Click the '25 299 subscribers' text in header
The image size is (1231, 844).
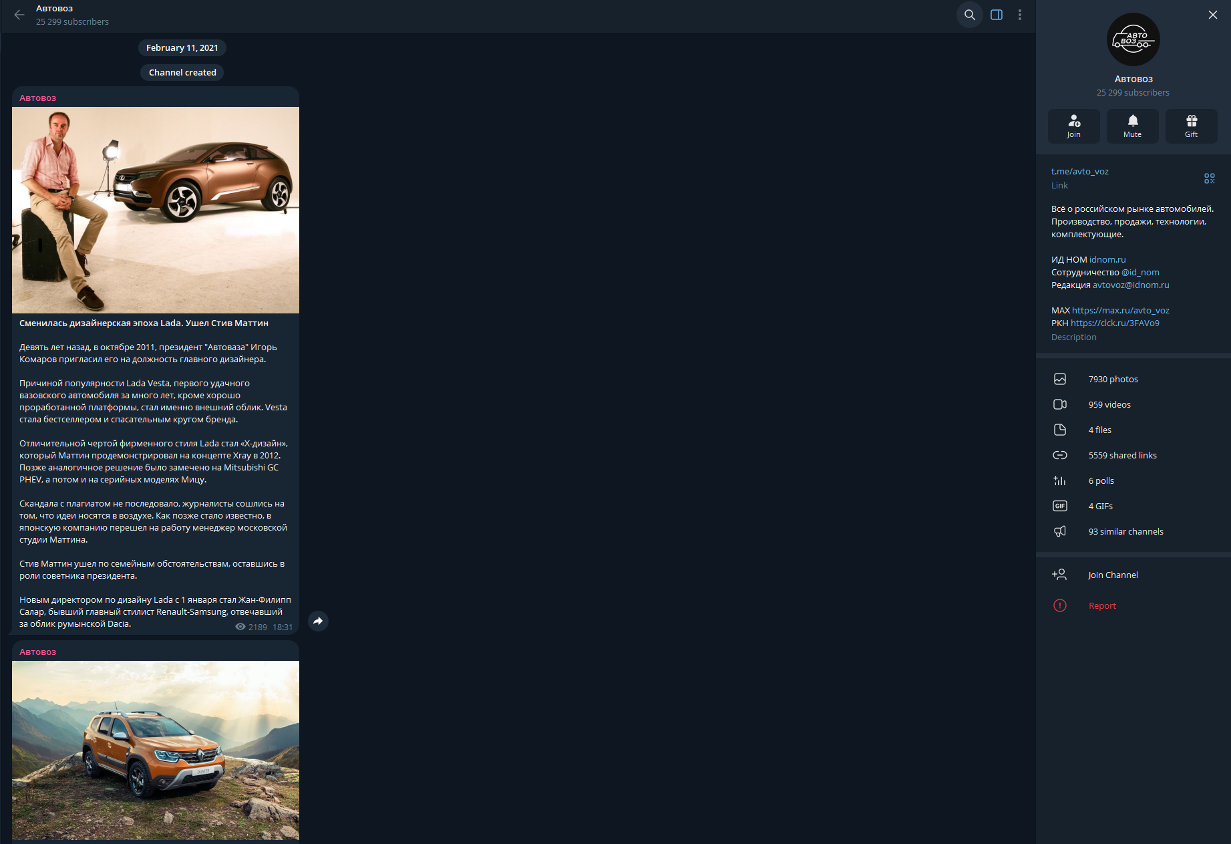tap(72, 21)
